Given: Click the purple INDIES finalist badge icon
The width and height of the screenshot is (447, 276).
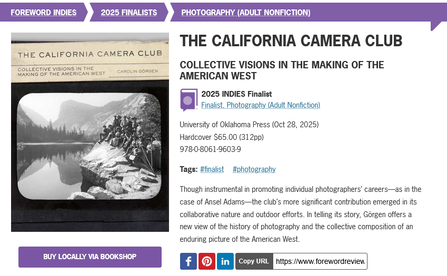Looking at the screenshot, I should pyautogui.click(x=189, y=99).
